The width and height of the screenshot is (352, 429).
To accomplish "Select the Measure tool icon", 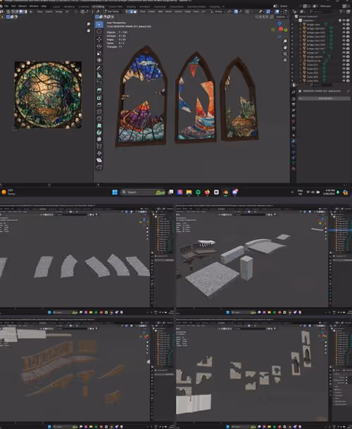I will [99, 75].
